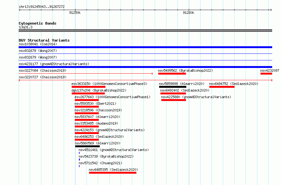Select nsv6484752 (Sedlazeck2020) label
Image resolution: width=281 pixels, height=185 pixels.
(234, 84)
